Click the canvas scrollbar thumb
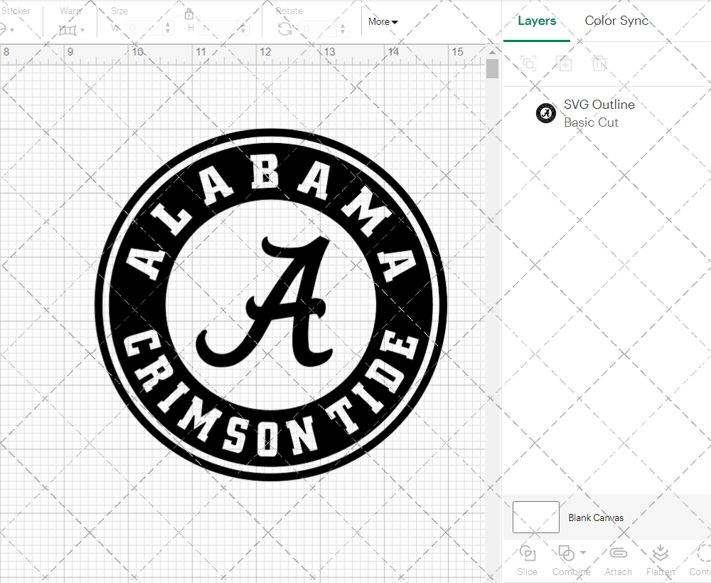 (x=491, y=68)
